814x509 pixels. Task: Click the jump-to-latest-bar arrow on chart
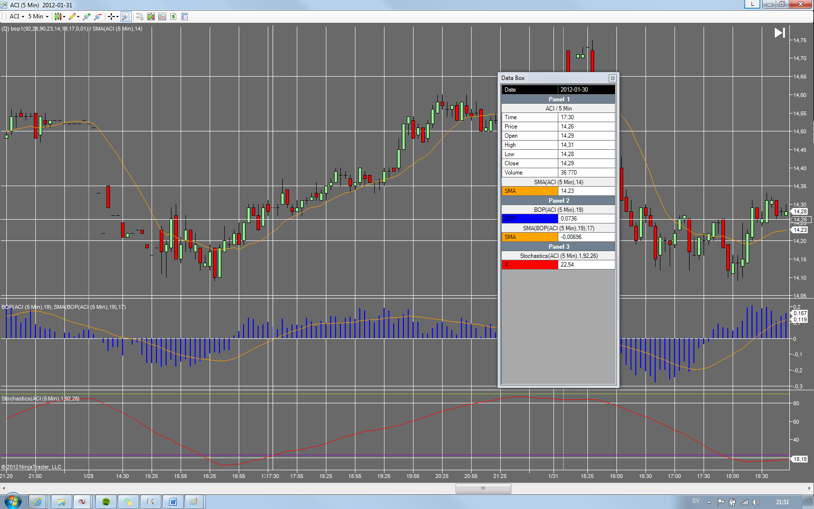click(x=779, y=33)
